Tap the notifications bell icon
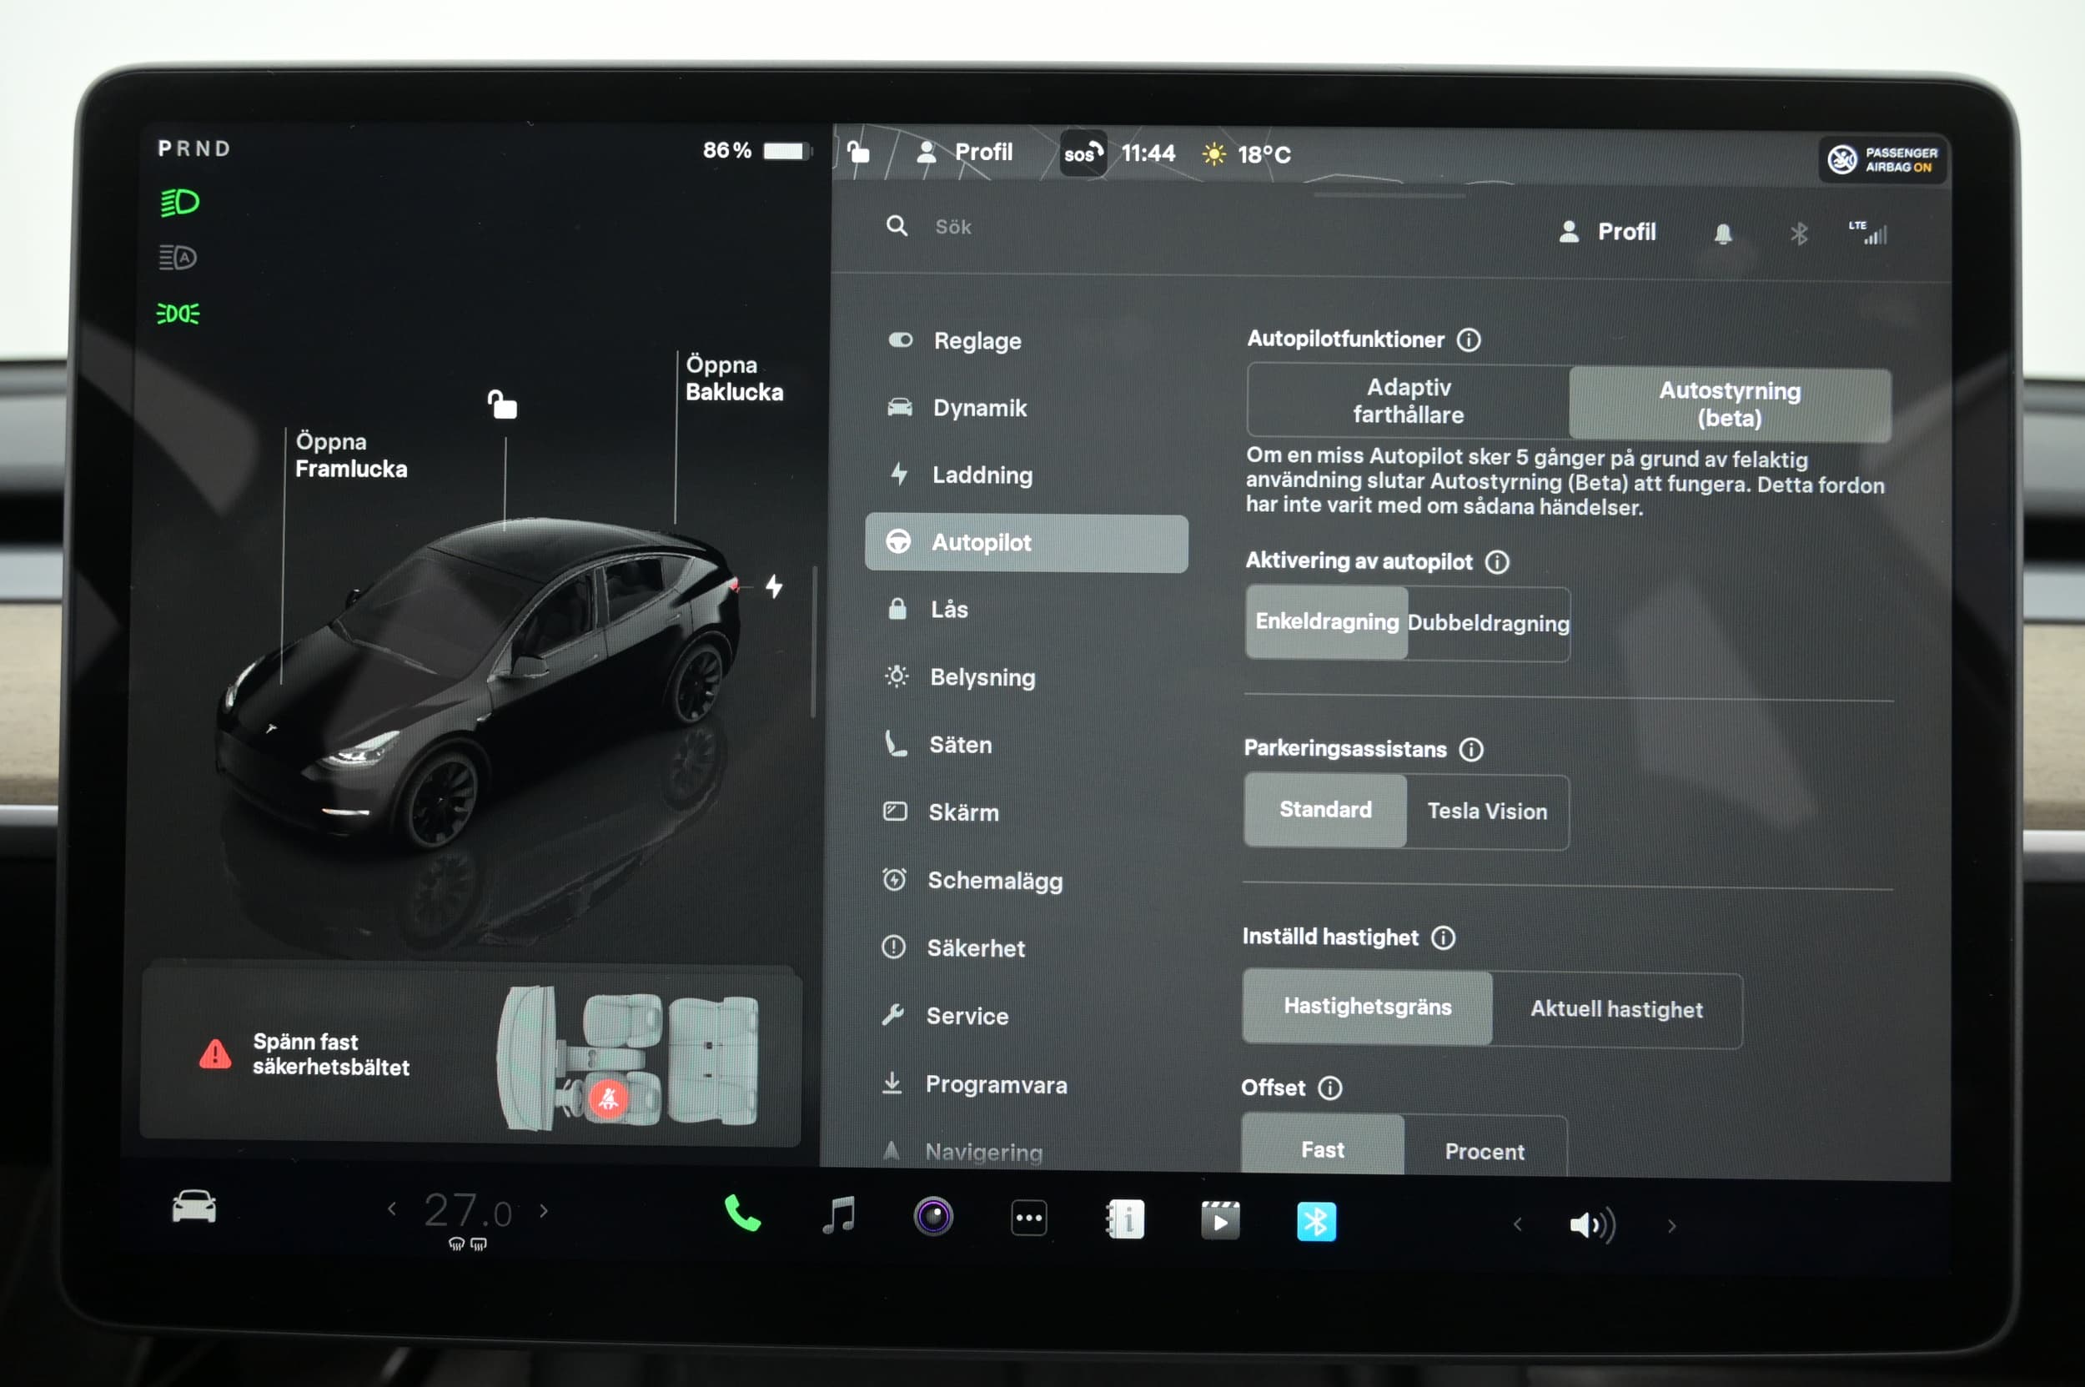Screen dimensions: 2085x1387 (x=1722, y=234)
